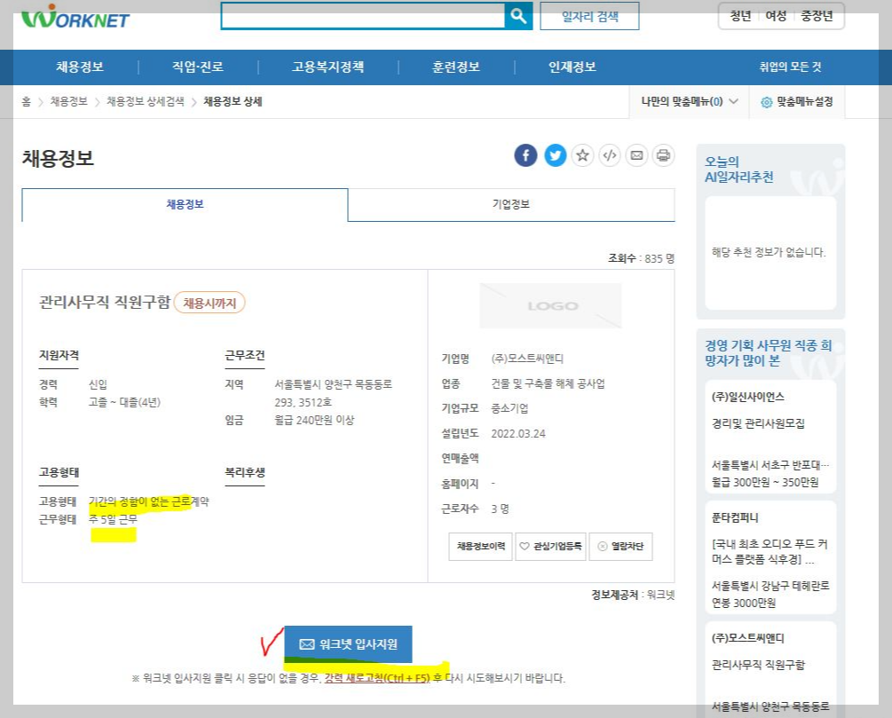Share this job posting on Facebook
The height and width of the screenshot is (718, 892).
(525, 154)
